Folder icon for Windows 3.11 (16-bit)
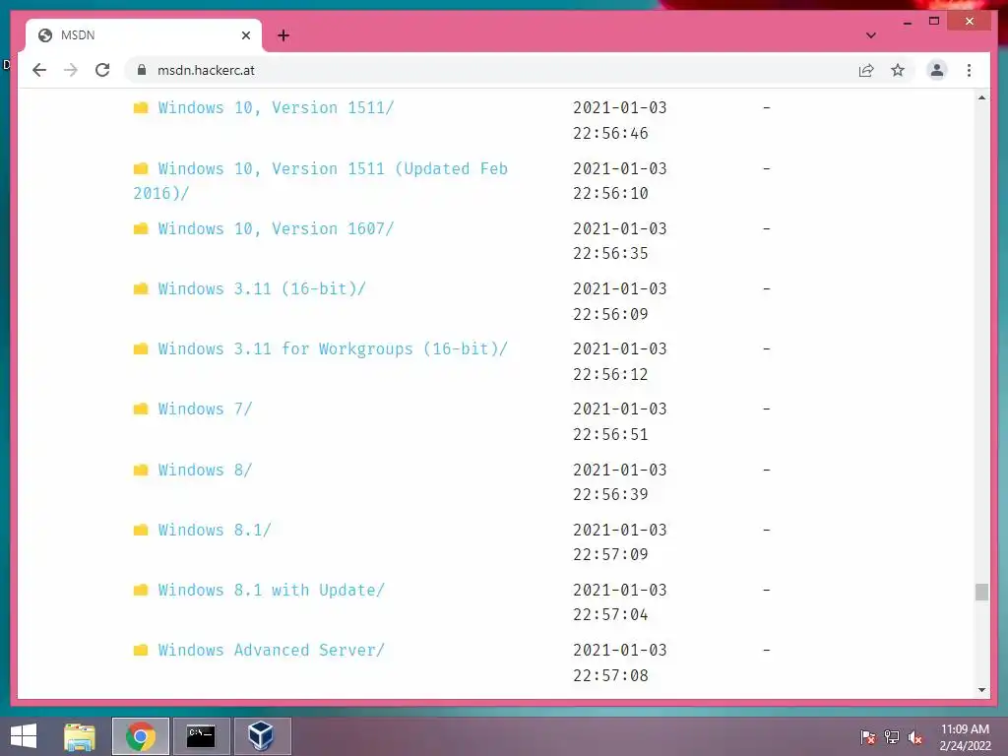Image resolution: width=1008 pixels, height=756 pixels. [x=141, y=288]
